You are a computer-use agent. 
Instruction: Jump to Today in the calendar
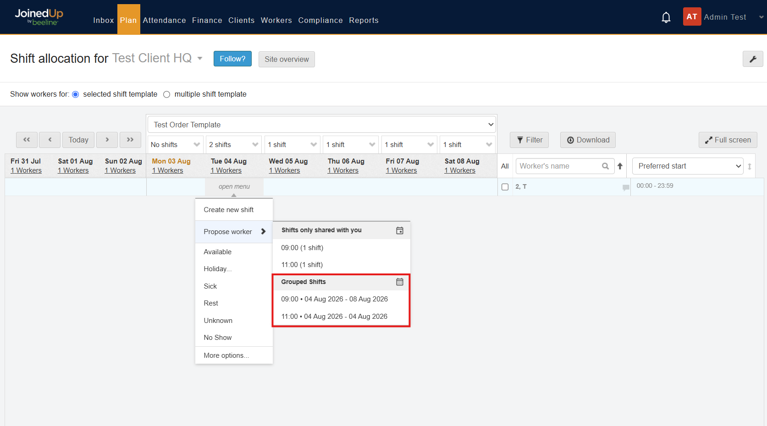[78, 140]
